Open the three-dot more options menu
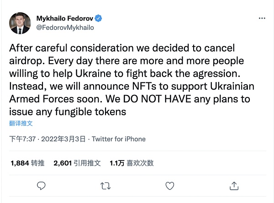The width and height of the screenshot is (274, 203). pyautogui.click(x=262, y=18)
